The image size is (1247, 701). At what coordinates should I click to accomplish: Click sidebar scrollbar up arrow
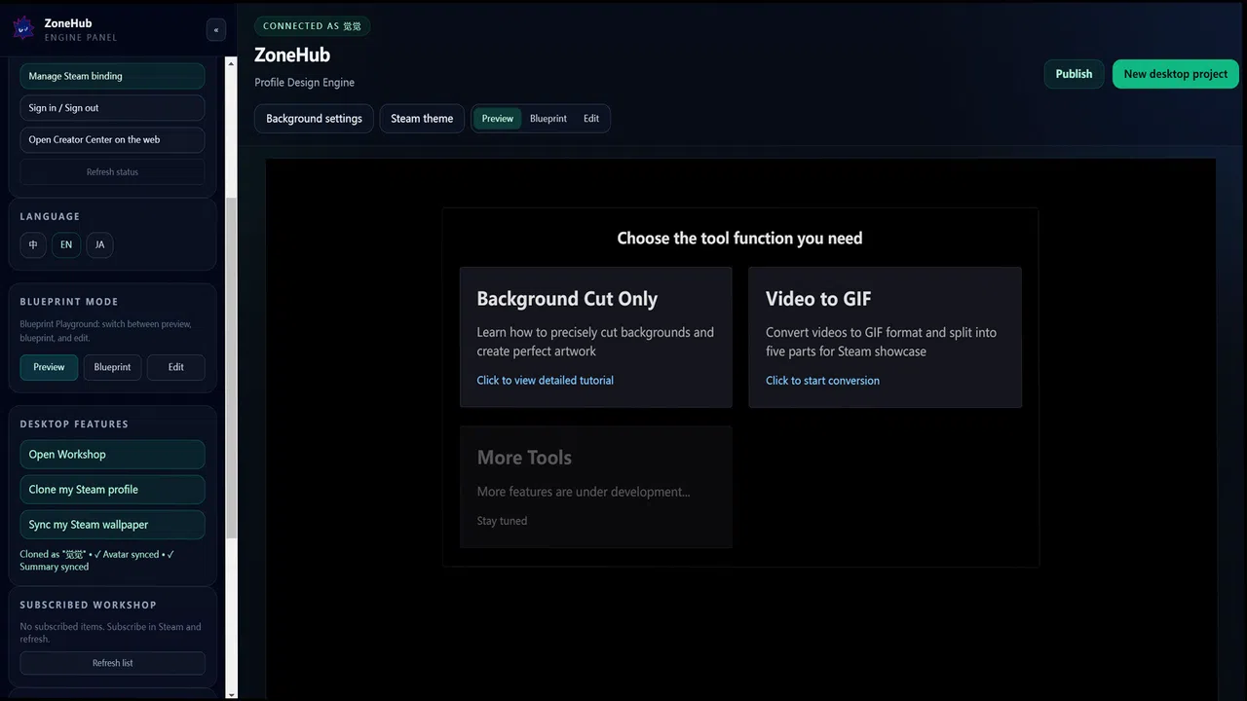(x=231, y=63)
